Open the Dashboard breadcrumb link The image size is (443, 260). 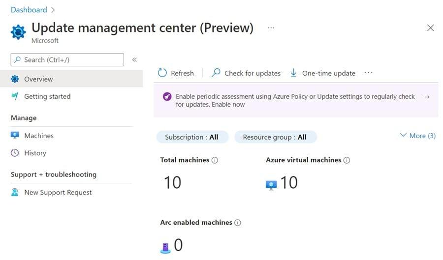coord(29,10)
